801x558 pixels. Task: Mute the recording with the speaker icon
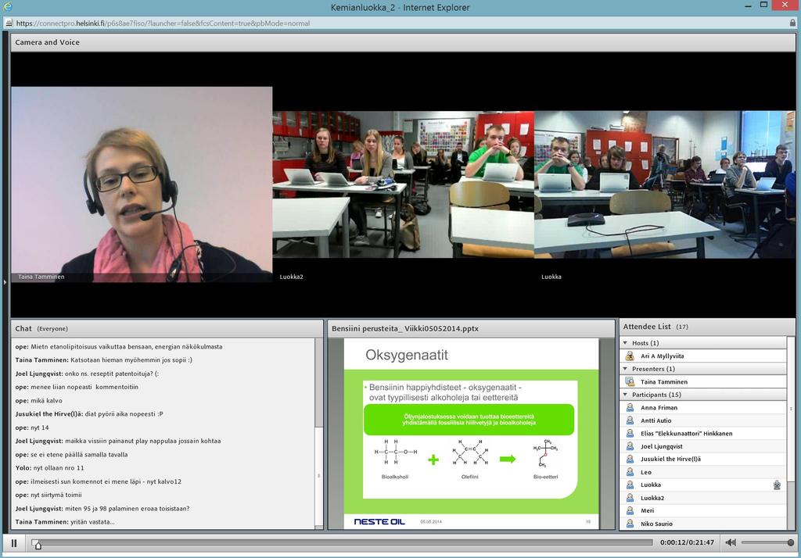click(x=731, y=542)
